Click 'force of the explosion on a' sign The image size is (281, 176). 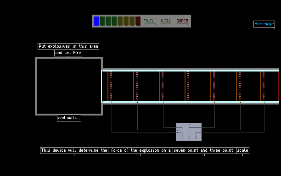coord(140,150)
